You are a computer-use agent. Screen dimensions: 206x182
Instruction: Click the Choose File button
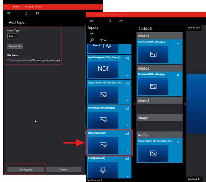pos(15,46)
